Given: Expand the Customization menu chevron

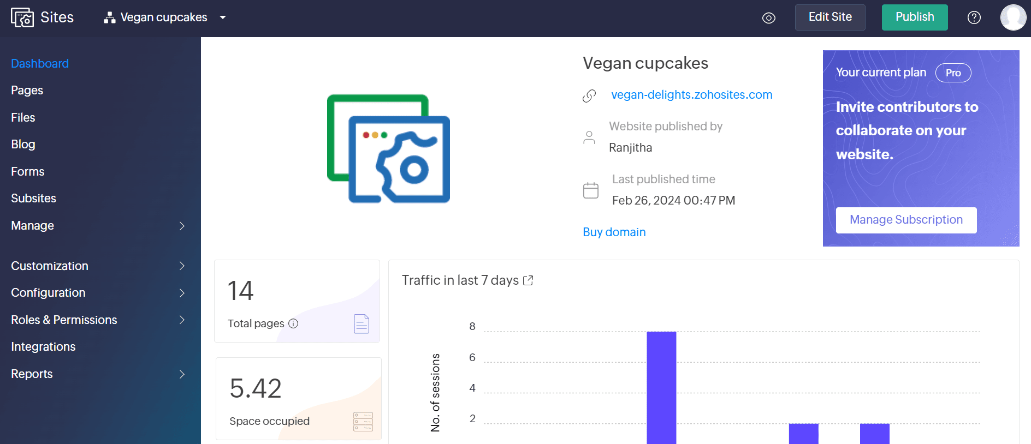Looking at the screenshot, I should coord(182,266).
